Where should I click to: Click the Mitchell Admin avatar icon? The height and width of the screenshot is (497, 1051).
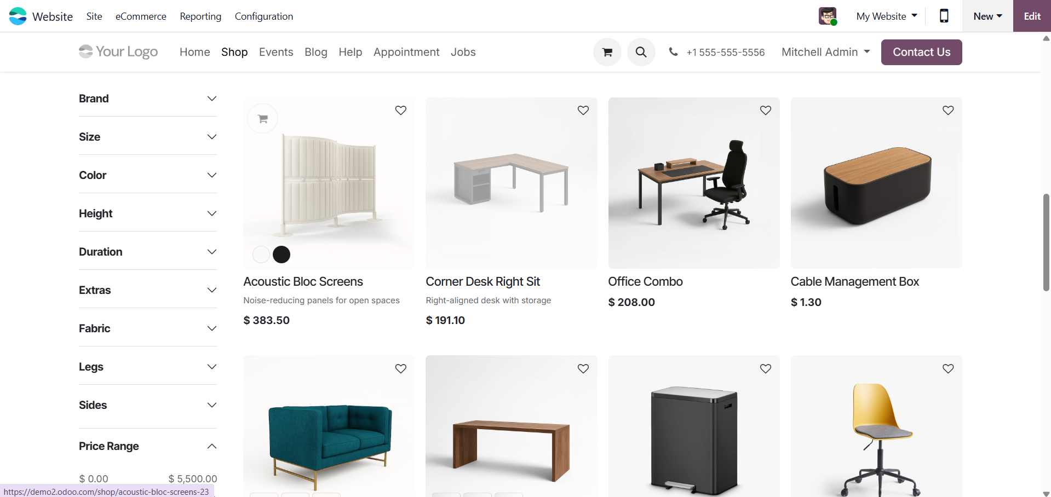828,16
